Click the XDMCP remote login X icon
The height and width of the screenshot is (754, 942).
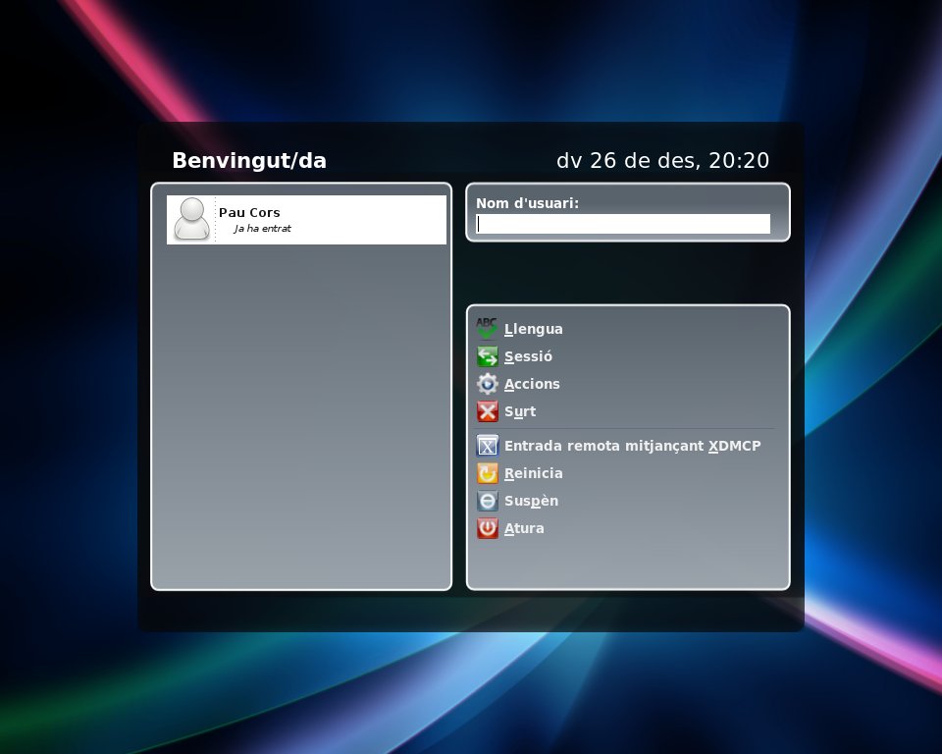tap(488, 446)
